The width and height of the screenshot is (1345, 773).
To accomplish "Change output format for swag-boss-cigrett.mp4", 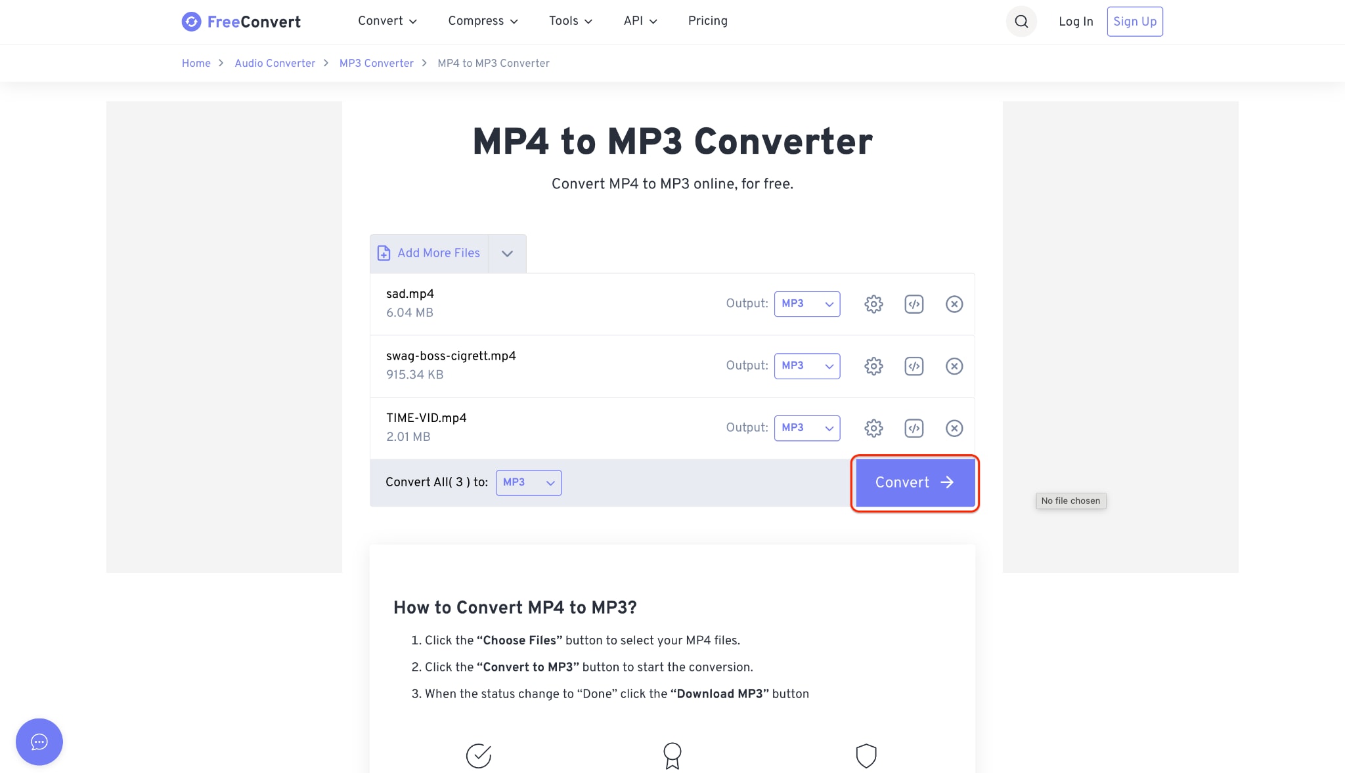I will pyautogui.click(x=807, y=366).
